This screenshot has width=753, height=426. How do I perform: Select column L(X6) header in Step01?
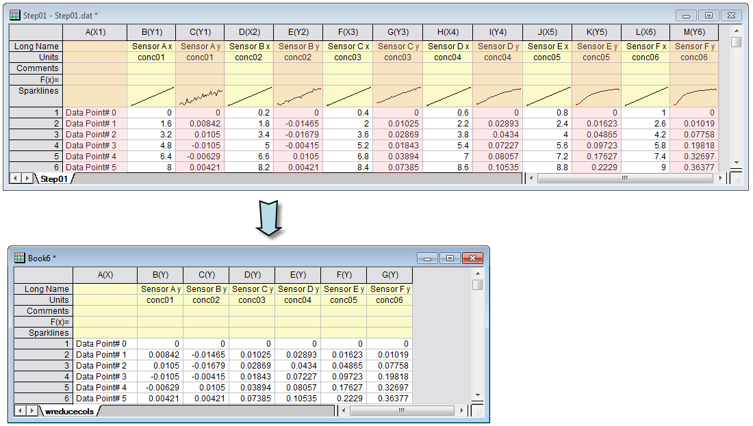[x=646, y=32]
